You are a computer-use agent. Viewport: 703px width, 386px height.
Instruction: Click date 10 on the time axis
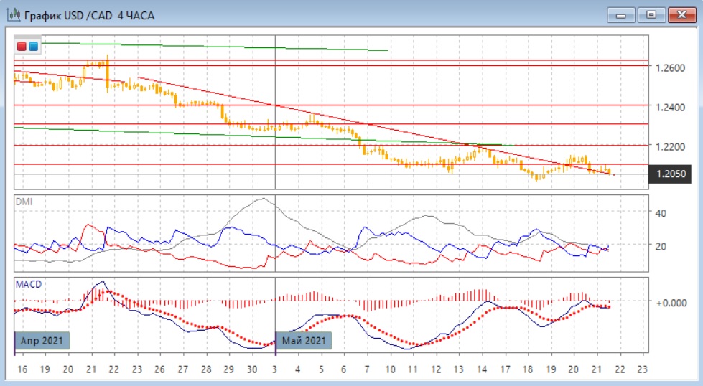click(389, 369)
